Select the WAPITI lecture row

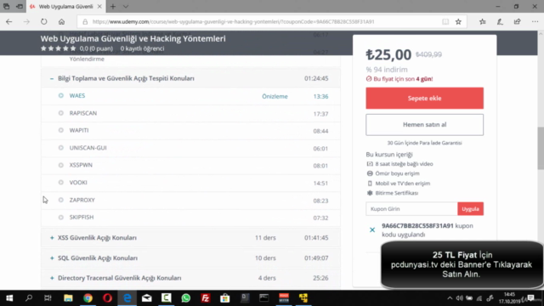click(x=190, y=131)
